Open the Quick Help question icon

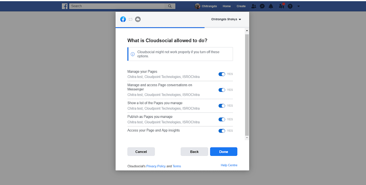tap(290, 6)
